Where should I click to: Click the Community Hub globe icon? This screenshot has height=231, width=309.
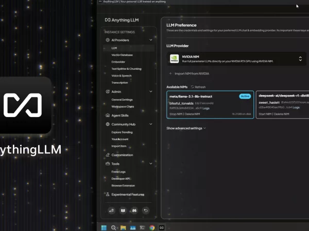pyautogui.click(x=108, y=124)
